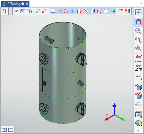Click the green Y axis arrow
144x134 pixels.
coord(120,118)
